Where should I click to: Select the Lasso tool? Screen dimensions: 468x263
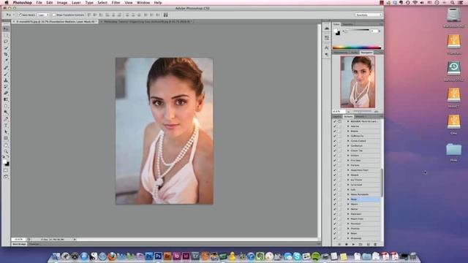[6, 42]
